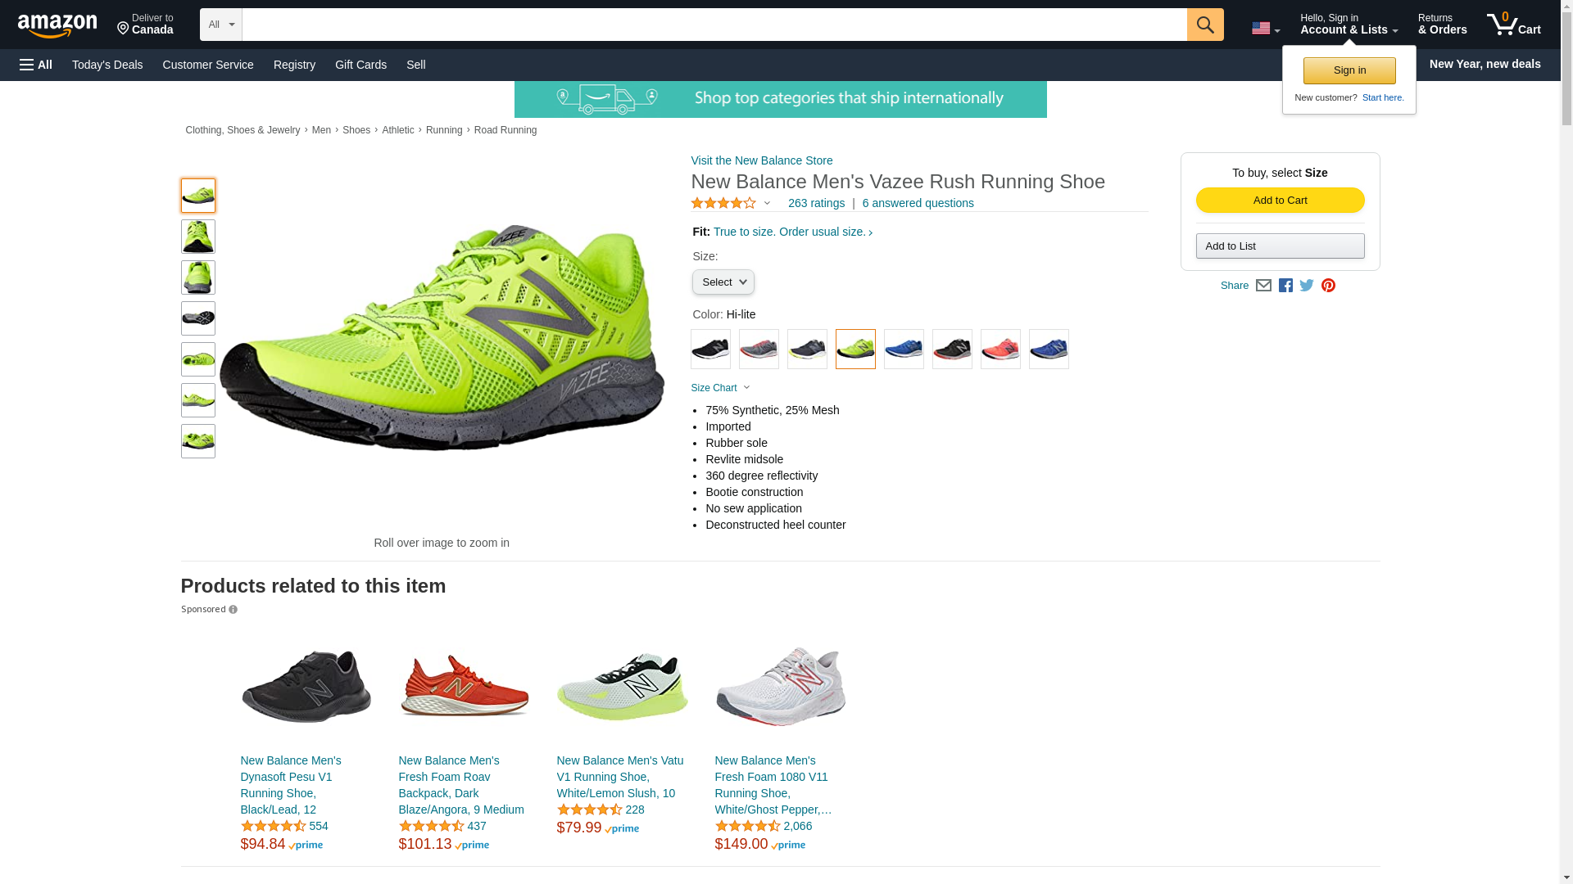Visit the New Balance Store link
The height and width of the screenshot is (884, 1573).
[x=761, y=160]
